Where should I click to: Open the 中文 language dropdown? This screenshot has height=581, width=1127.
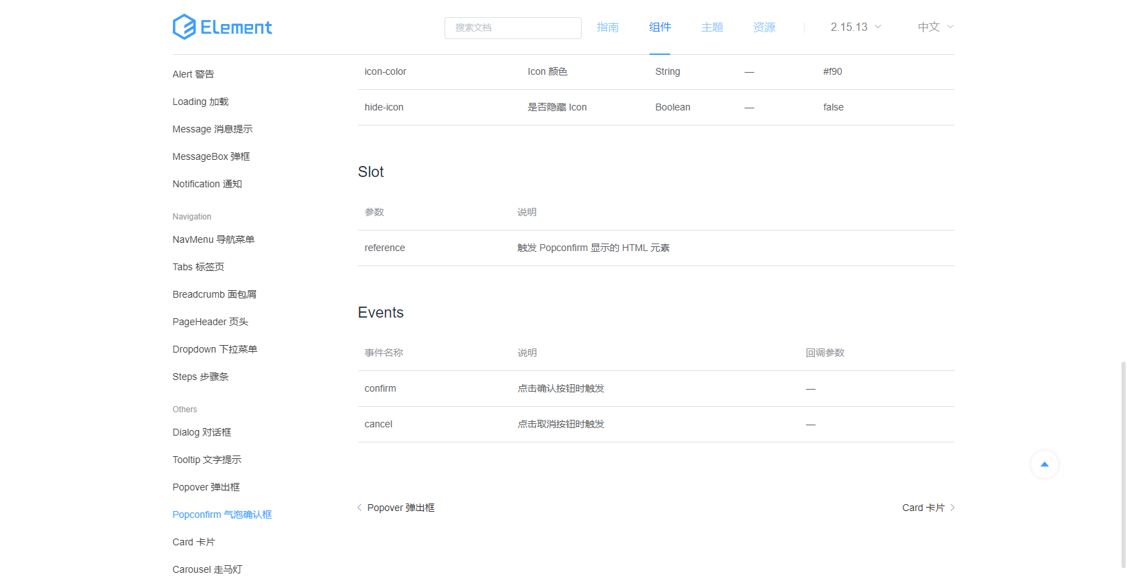click(x=936, y=27)
